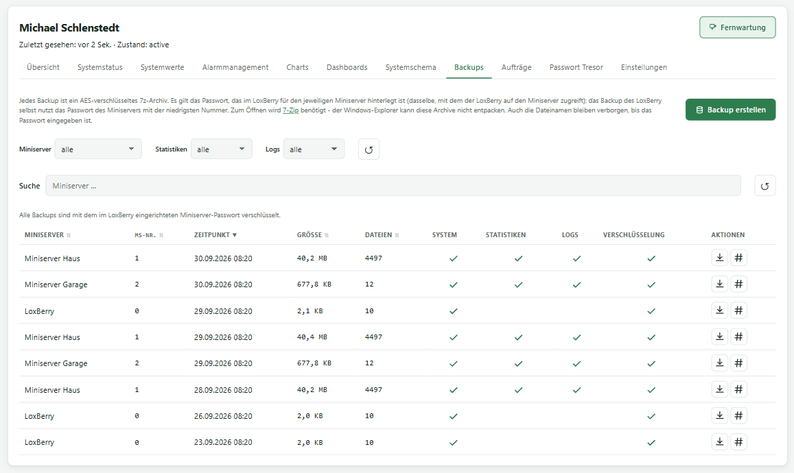The height and width of the screenshot is (473, 794).
Task: View the Systemschema tab
Action: 410,67
